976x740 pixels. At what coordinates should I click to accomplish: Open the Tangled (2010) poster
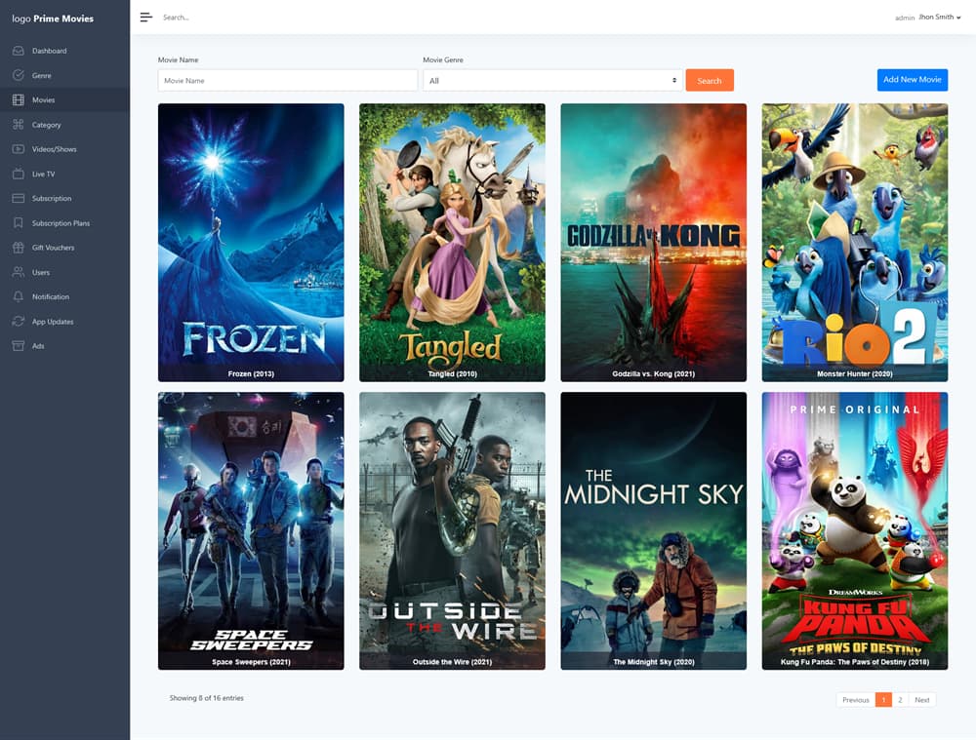452,243
